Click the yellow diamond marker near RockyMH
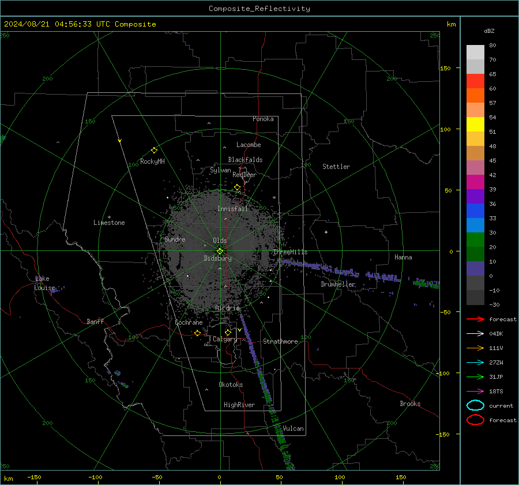 pos(154,151)
